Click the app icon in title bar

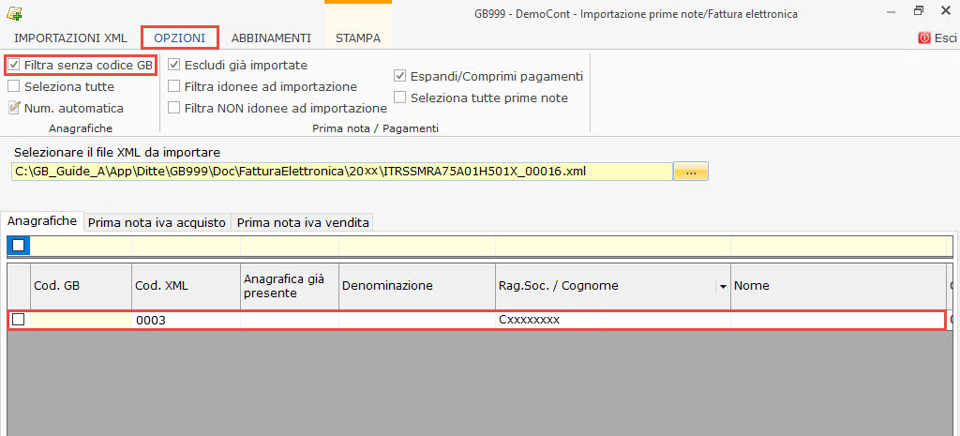pos(13,13)
